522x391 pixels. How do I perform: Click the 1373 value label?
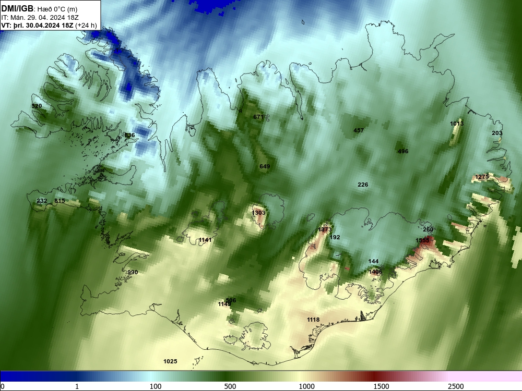[325, 229]
